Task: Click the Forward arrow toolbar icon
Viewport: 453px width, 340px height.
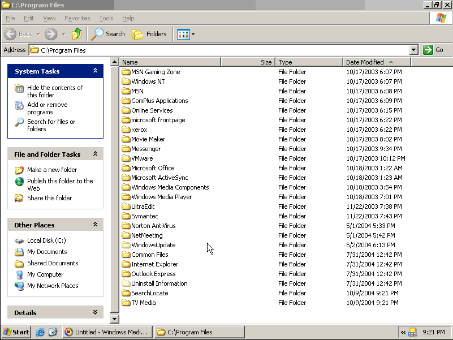Action: pos(51,34)
